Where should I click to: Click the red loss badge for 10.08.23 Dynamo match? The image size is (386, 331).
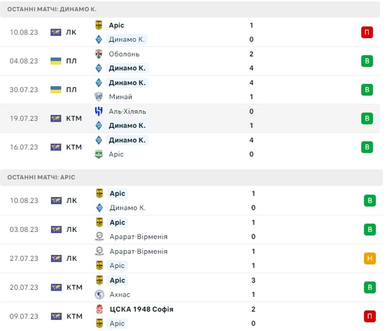click(x=367, y=32)
